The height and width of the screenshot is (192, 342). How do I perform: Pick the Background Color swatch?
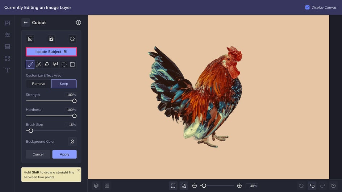pyautogui.click(x=72, y=142)
